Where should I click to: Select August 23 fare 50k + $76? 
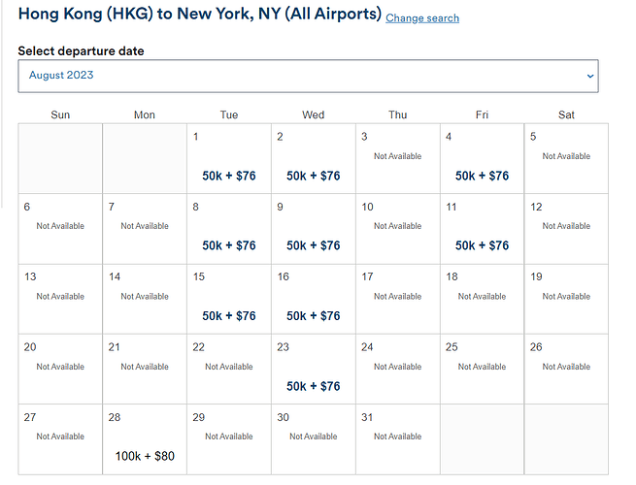click(x=313, y=386)
